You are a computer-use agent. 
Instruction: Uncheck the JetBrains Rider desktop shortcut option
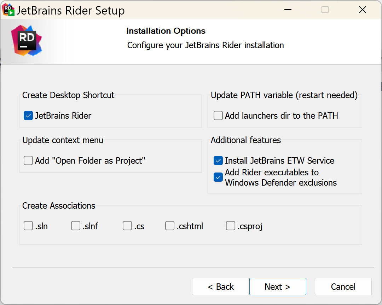[x=28, y=115]
